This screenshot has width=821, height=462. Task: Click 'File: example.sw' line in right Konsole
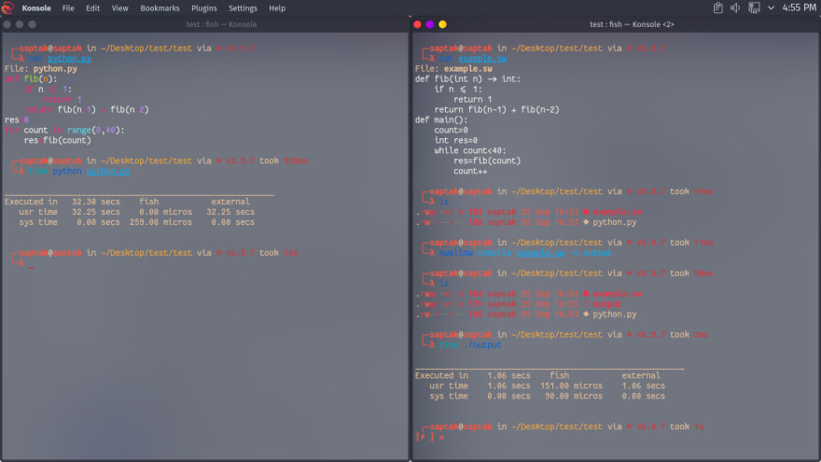point(453,69)
